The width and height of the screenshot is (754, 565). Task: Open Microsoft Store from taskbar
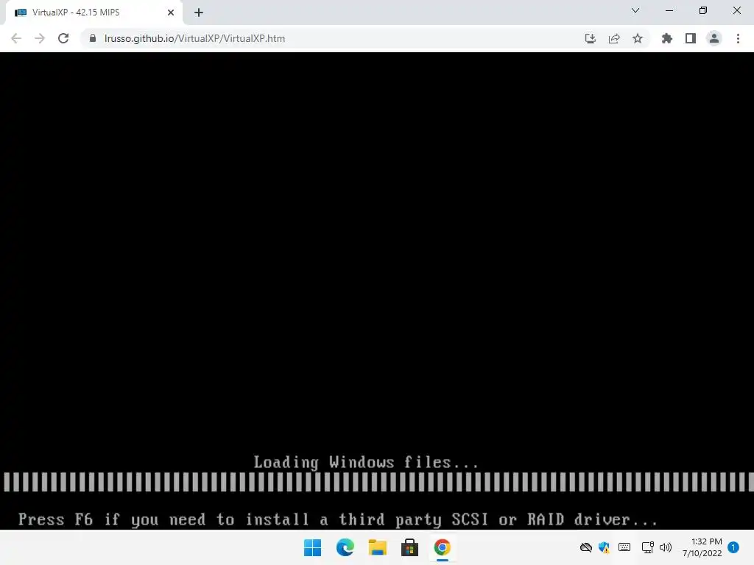click(x=409, y=547)
